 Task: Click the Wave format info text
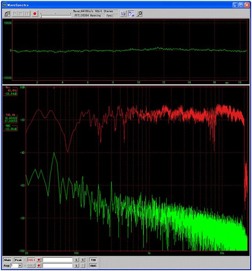click(x=93, y=11)
